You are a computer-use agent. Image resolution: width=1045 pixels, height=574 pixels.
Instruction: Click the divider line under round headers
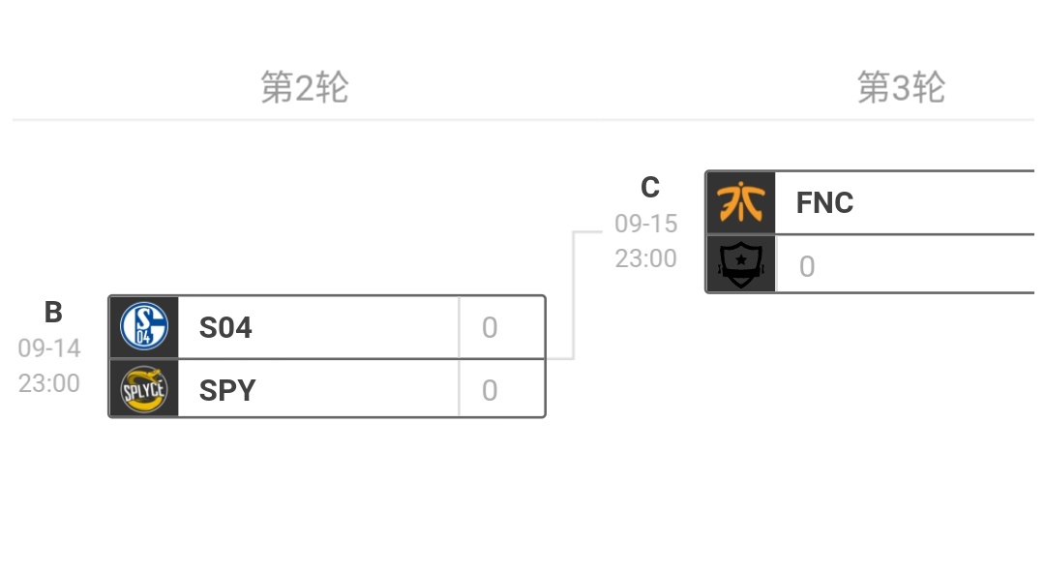522,120
